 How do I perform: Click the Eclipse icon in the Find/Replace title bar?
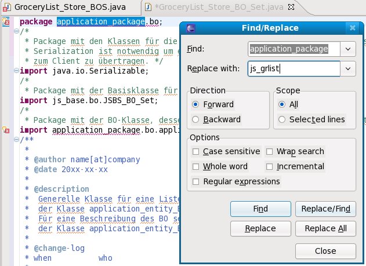192,27
